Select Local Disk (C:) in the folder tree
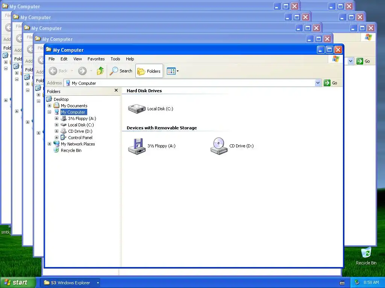Image resolution: width=385 pixels, height=288 pixels. click(81, 124)
